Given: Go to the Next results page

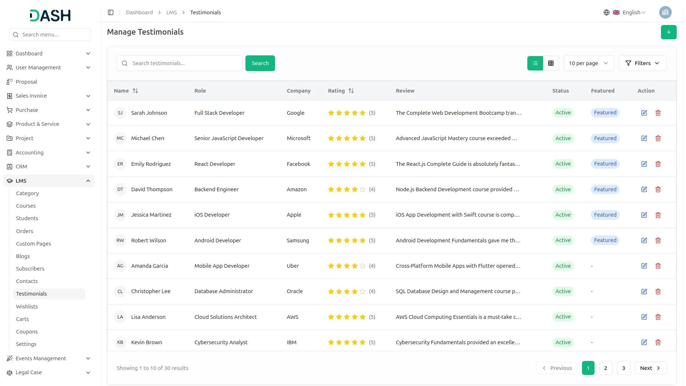Looking at the screenshot, I should click(x=650, y=368).
